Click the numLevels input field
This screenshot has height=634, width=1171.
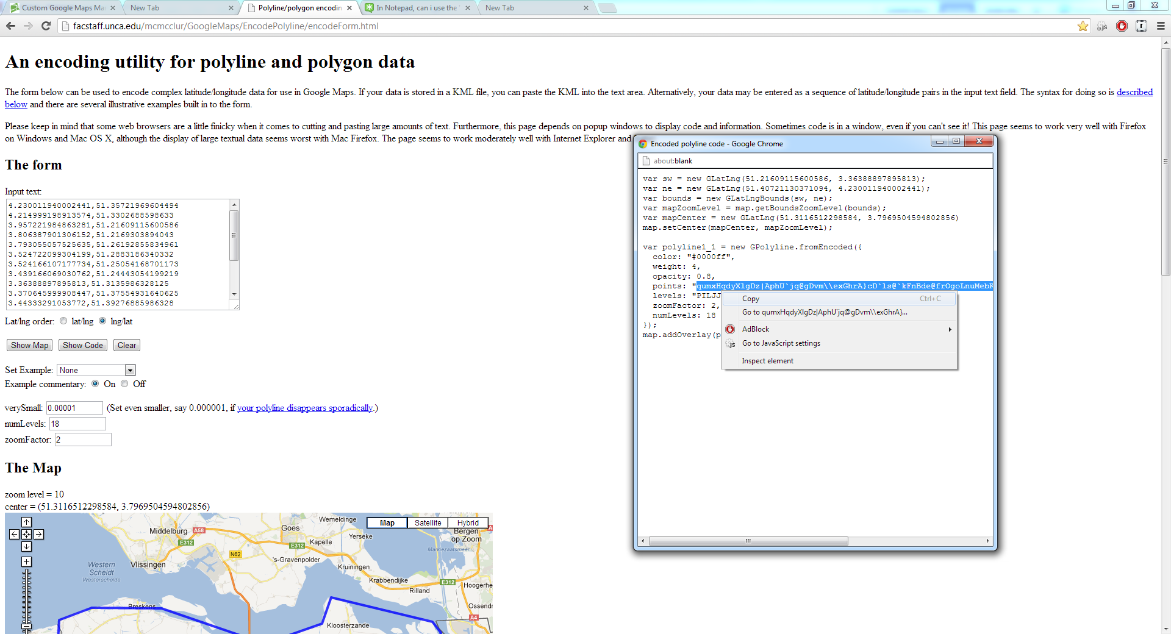click(x=77, y=424)
